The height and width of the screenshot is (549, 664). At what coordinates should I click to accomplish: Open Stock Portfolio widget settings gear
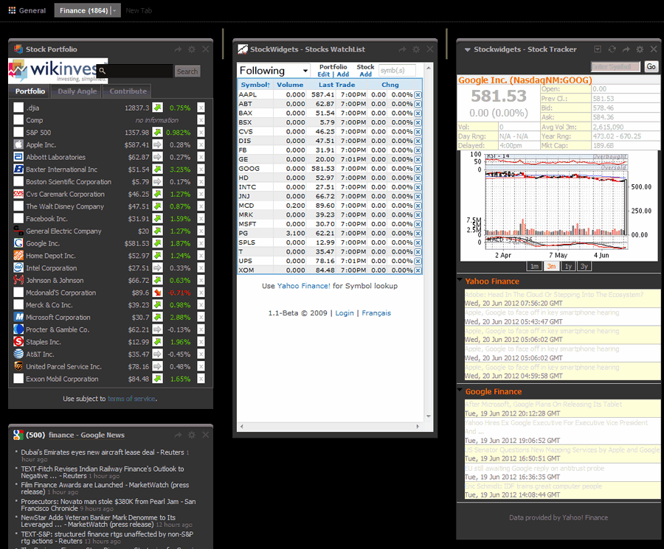[x=192, y=49]
